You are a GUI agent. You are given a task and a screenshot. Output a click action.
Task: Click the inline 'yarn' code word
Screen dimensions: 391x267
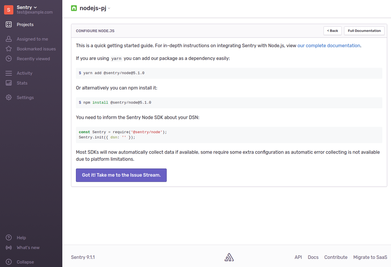tap(116, 59)
